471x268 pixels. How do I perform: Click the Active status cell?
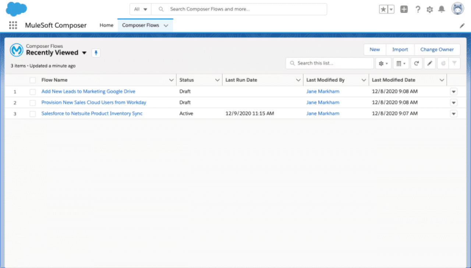[x=186, y=113]
